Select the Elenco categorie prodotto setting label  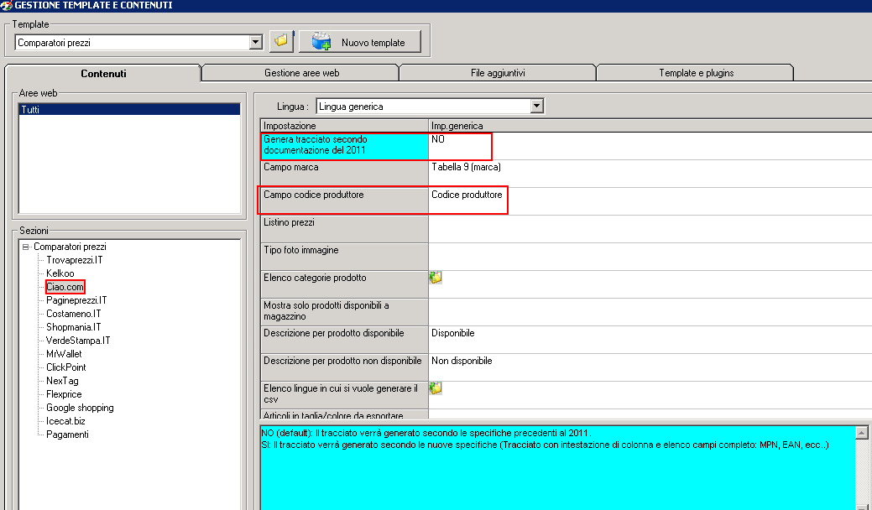[344, 284]
